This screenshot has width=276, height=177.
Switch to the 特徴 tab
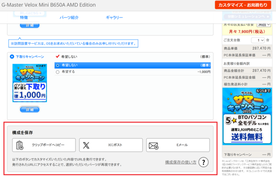pyautogui.click(x=24, y=17)
